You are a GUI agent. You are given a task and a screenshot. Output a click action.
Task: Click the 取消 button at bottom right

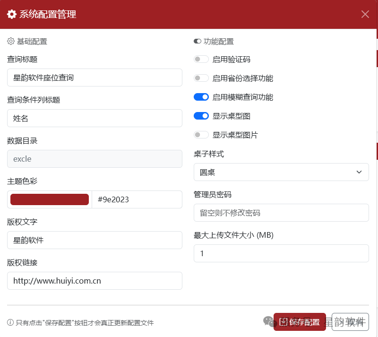click(350, 322)
